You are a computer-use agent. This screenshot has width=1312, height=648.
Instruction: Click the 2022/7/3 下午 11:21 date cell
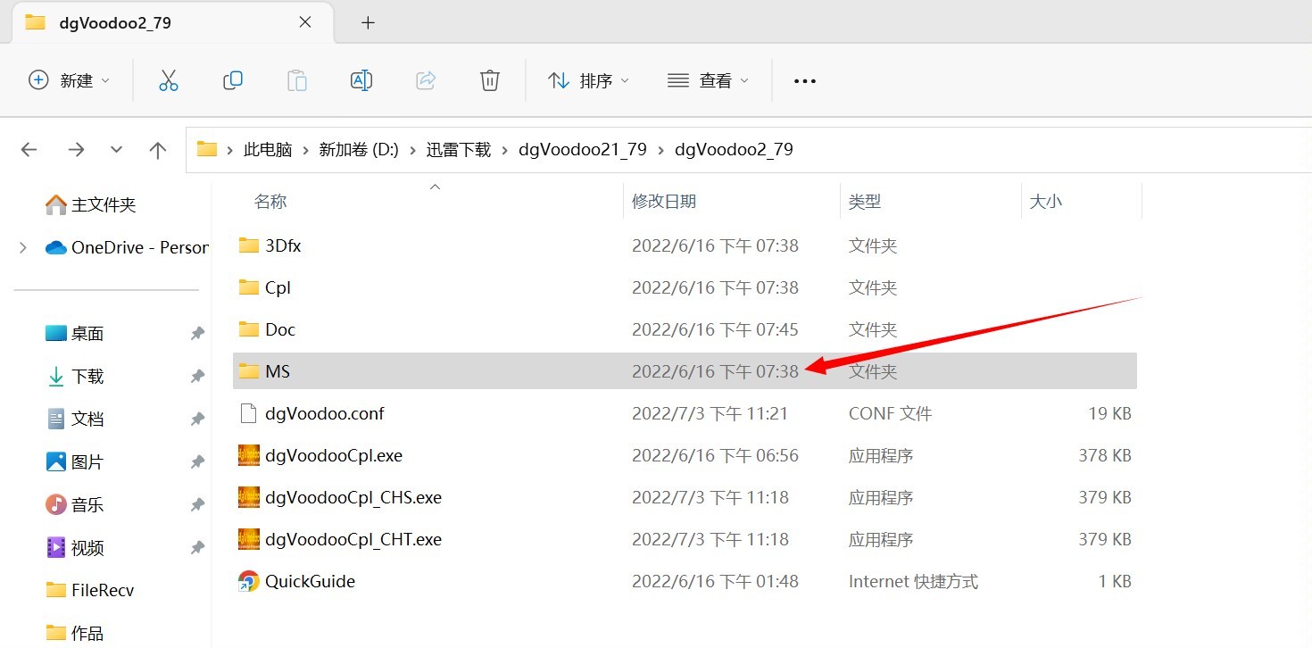tap(710, 414)
